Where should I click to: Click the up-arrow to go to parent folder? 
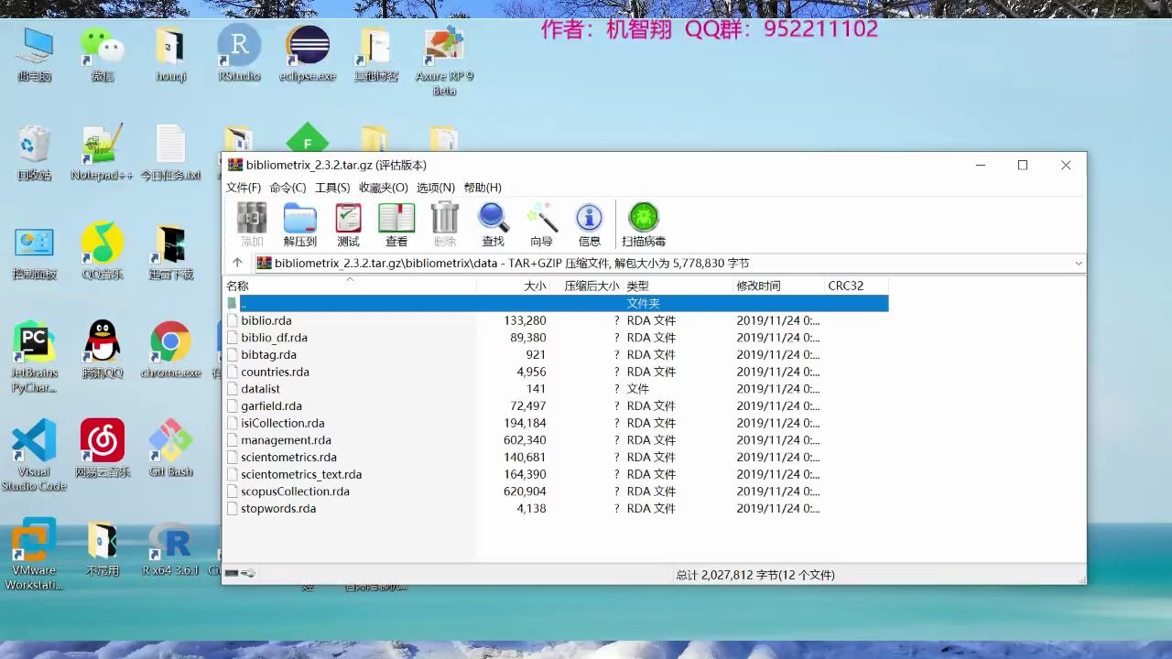coord(236,263)
